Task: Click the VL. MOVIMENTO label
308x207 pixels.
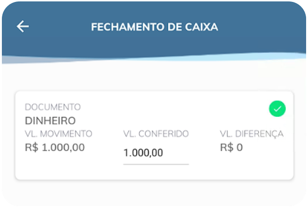Action: tap(58, 134)
